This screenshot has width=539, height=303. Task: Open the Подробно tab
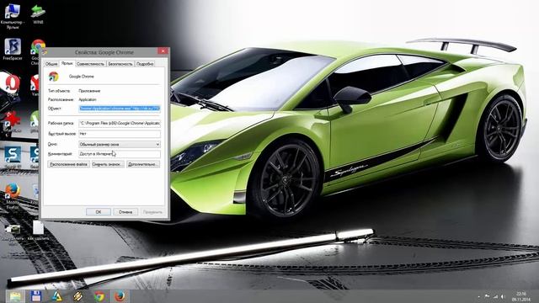click(145, 64)
